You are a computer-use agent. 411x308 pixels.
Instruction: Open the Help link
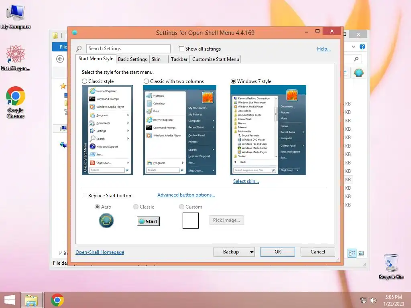[x=324, y=49]
